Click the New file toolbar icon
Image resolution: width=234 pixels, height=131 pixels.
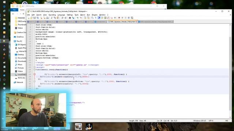28,18
